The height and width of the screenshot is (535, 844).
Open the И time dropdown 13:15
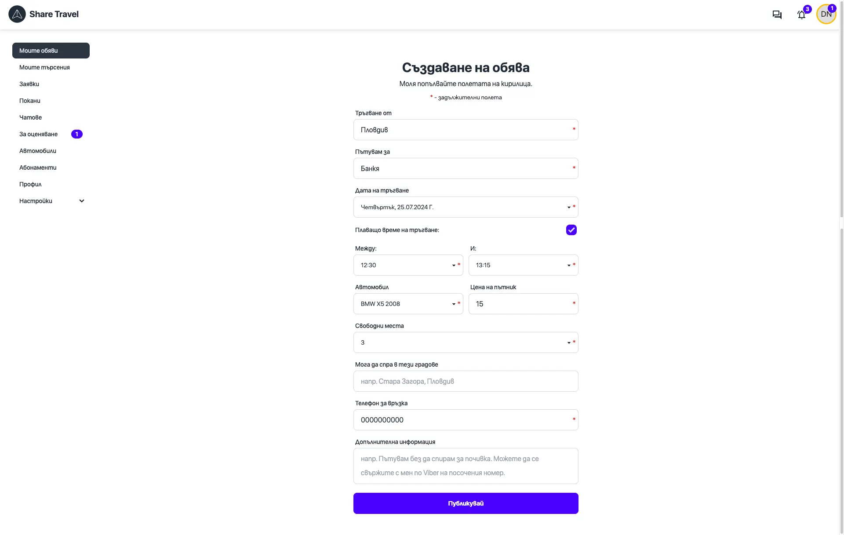(x=523, y=265)
